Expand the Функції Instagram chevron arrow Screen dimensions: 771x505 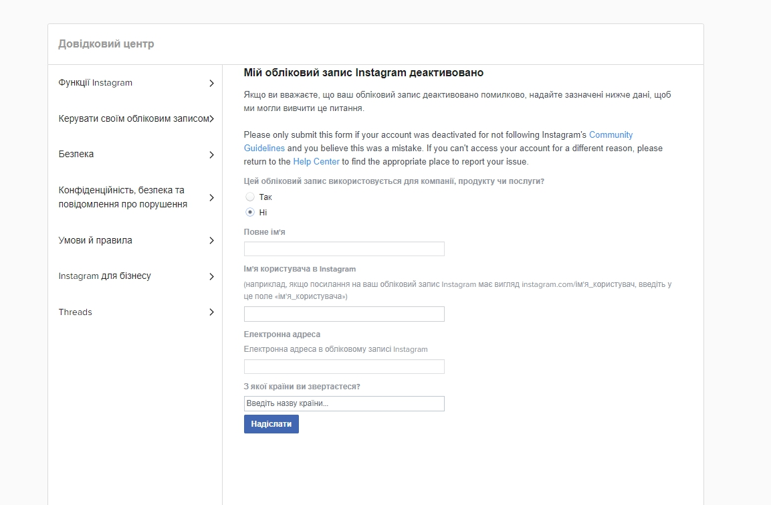[x=211, y=84]
